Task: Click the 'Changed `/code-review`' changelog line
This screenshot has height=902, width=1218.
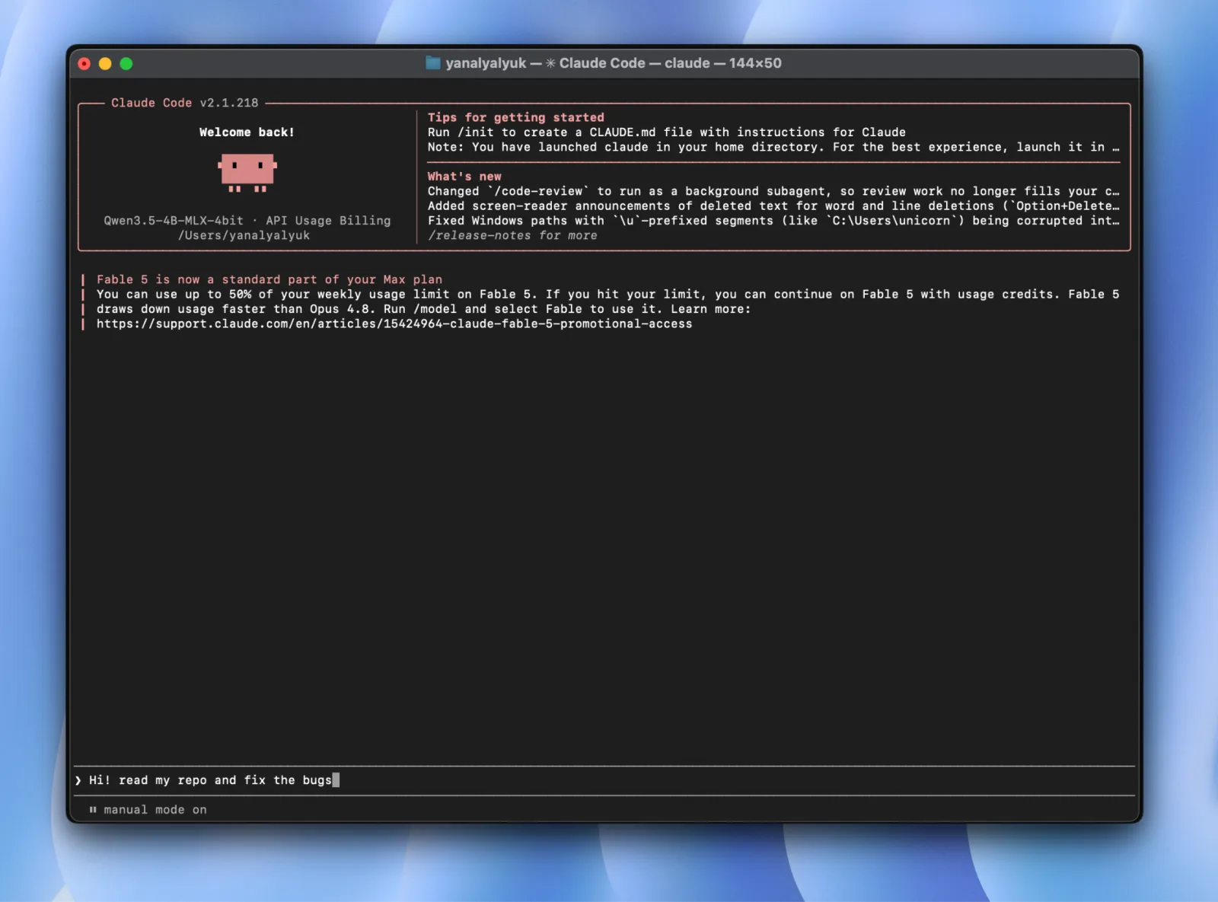Action: click(773, 191)
